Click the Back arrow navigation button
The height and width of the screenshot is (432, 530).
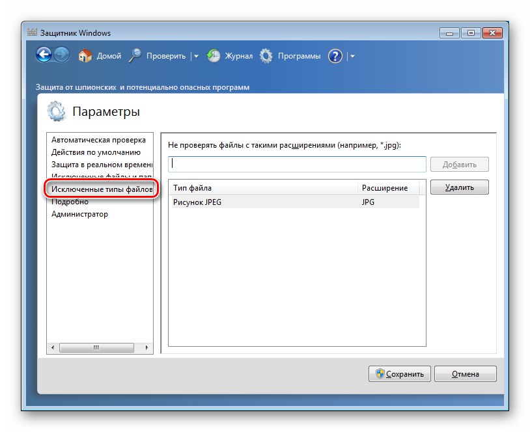point(44,55)
